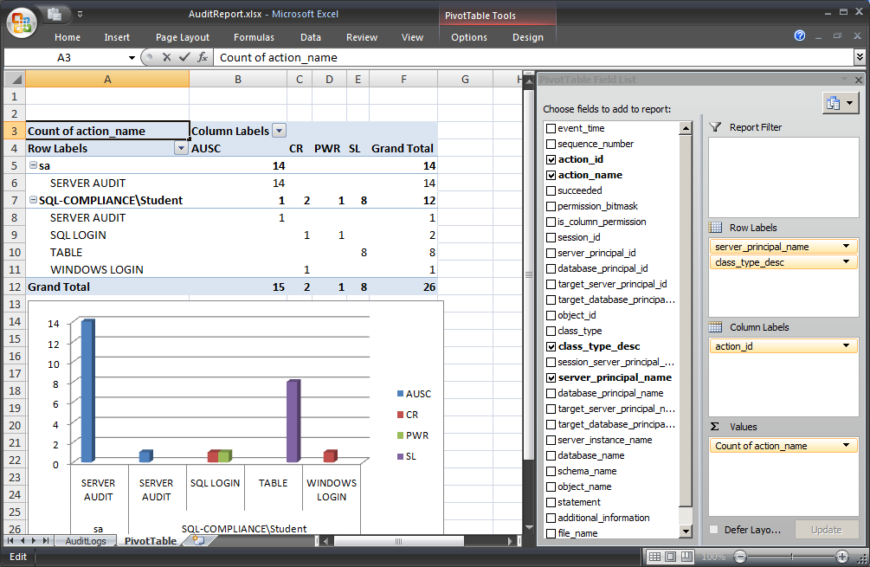Switch to Page Break Preview in status bar

click(x=686, y=557)
